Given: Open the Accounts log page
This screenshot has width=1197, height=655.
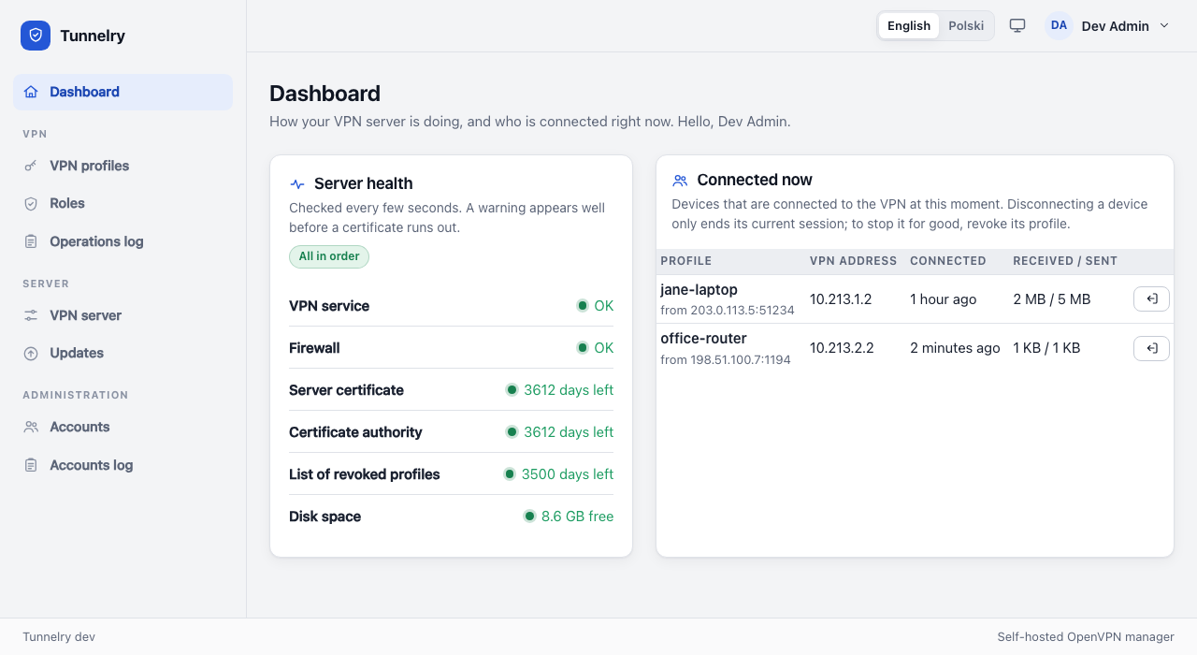Looking at the screenshot, I should [x=123, y=465].
